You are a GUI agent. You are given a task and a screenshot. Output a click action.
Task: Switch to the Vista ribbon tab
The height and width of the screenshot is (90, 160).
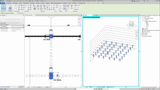[70, 3]
